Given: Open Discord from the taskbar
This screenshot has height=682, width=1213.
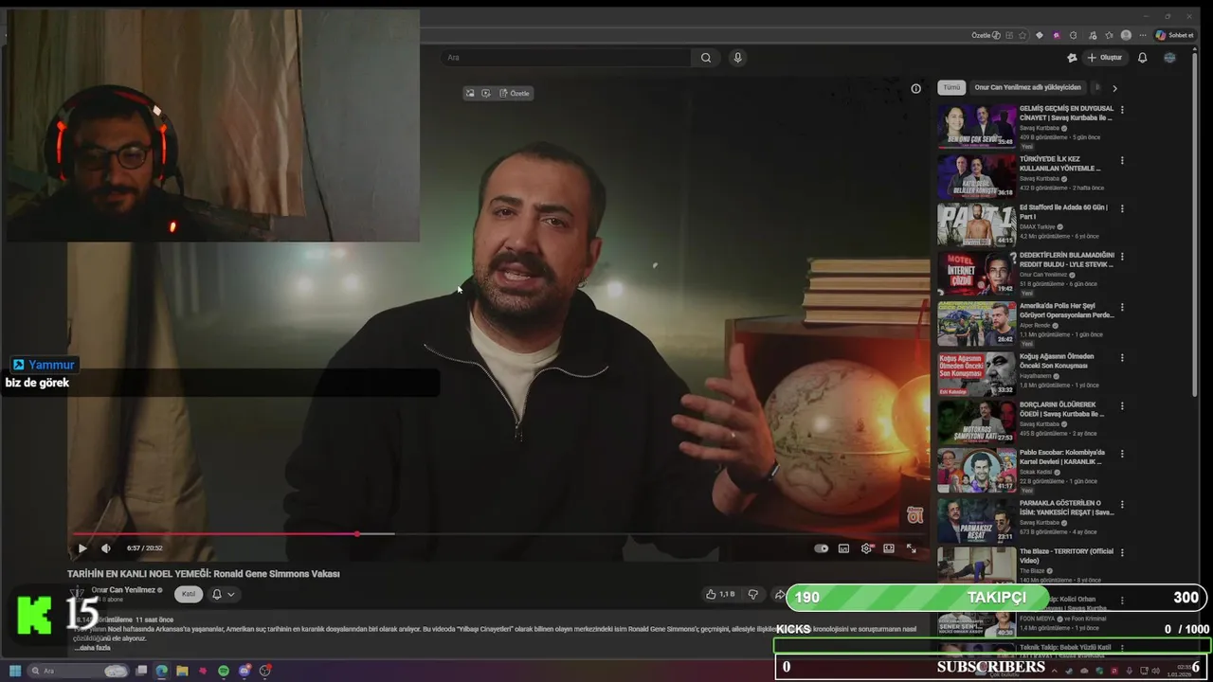Looking at the screenshot, I should click(244, 671).
